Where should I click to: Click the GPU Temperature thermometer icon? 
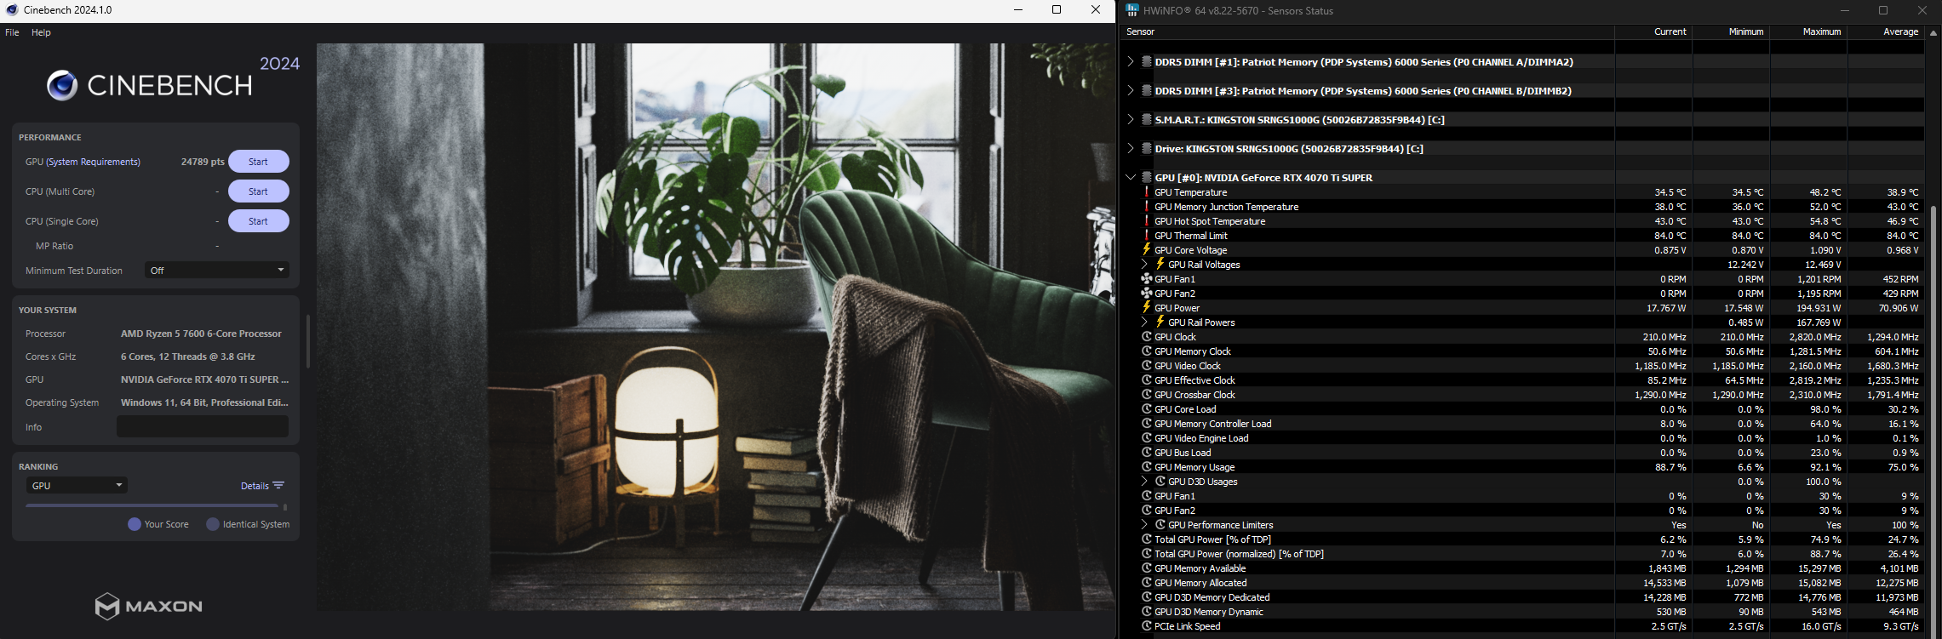pos(1147,192)
